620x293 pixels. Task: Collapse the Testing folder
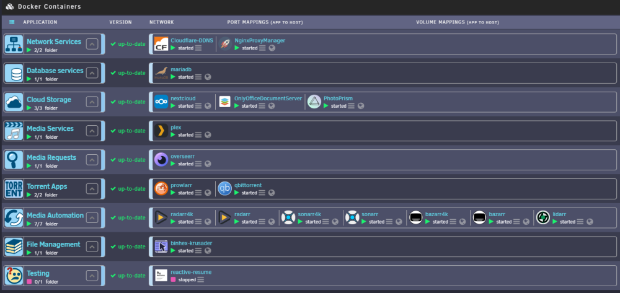click(x=92, y=276)
